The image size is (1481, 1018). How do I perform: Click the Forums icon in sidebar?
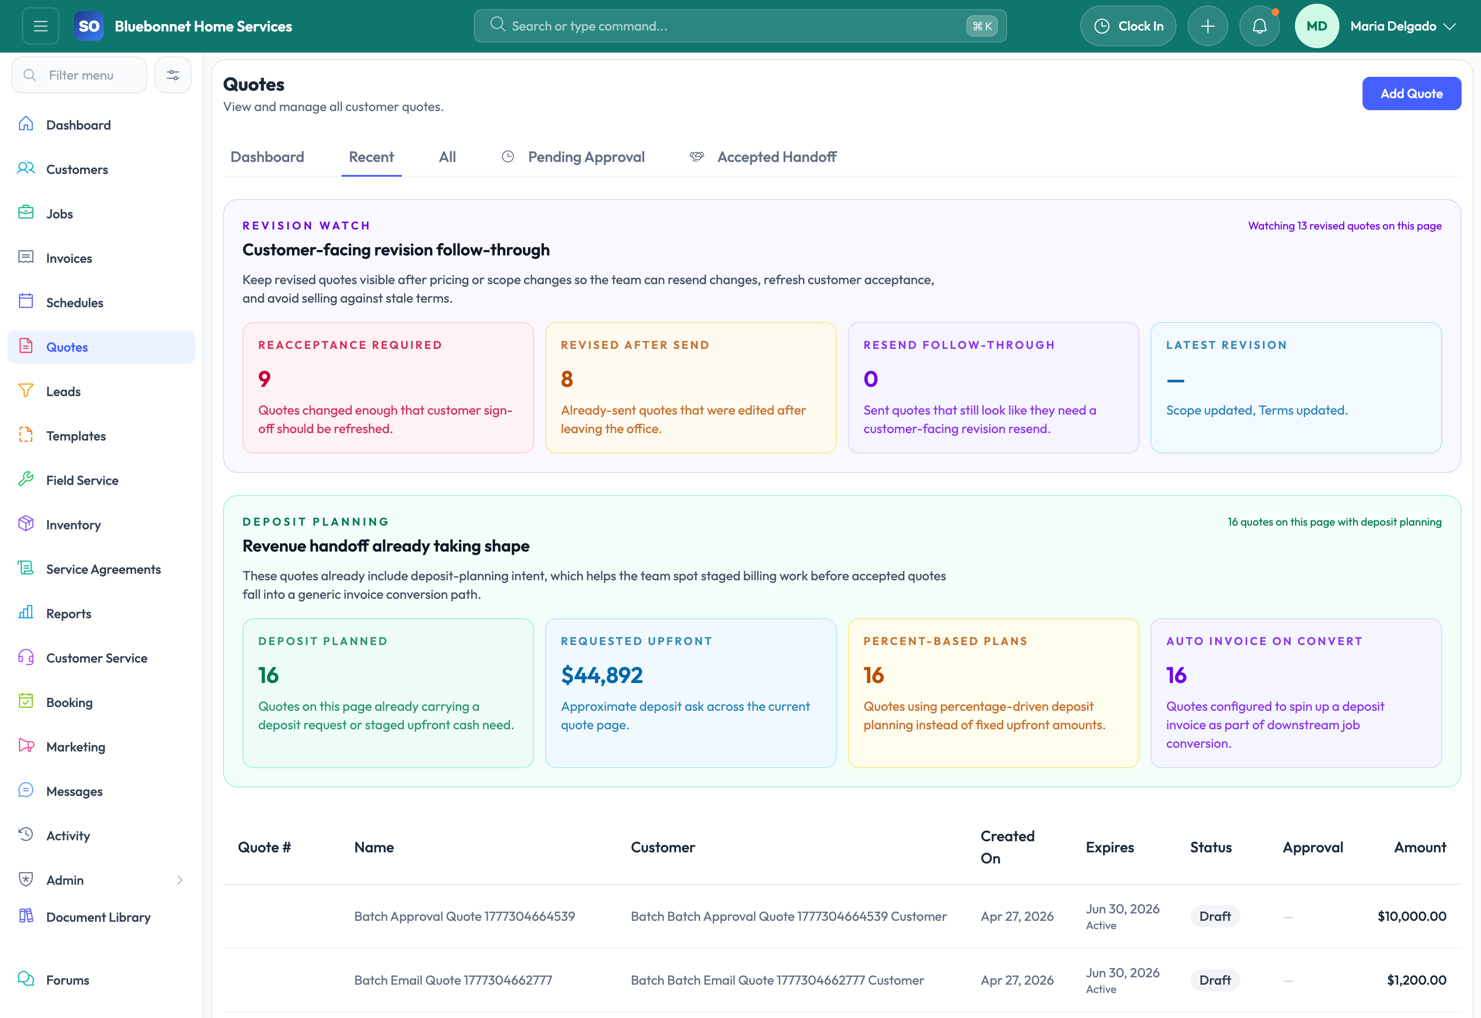coord(26,979)
